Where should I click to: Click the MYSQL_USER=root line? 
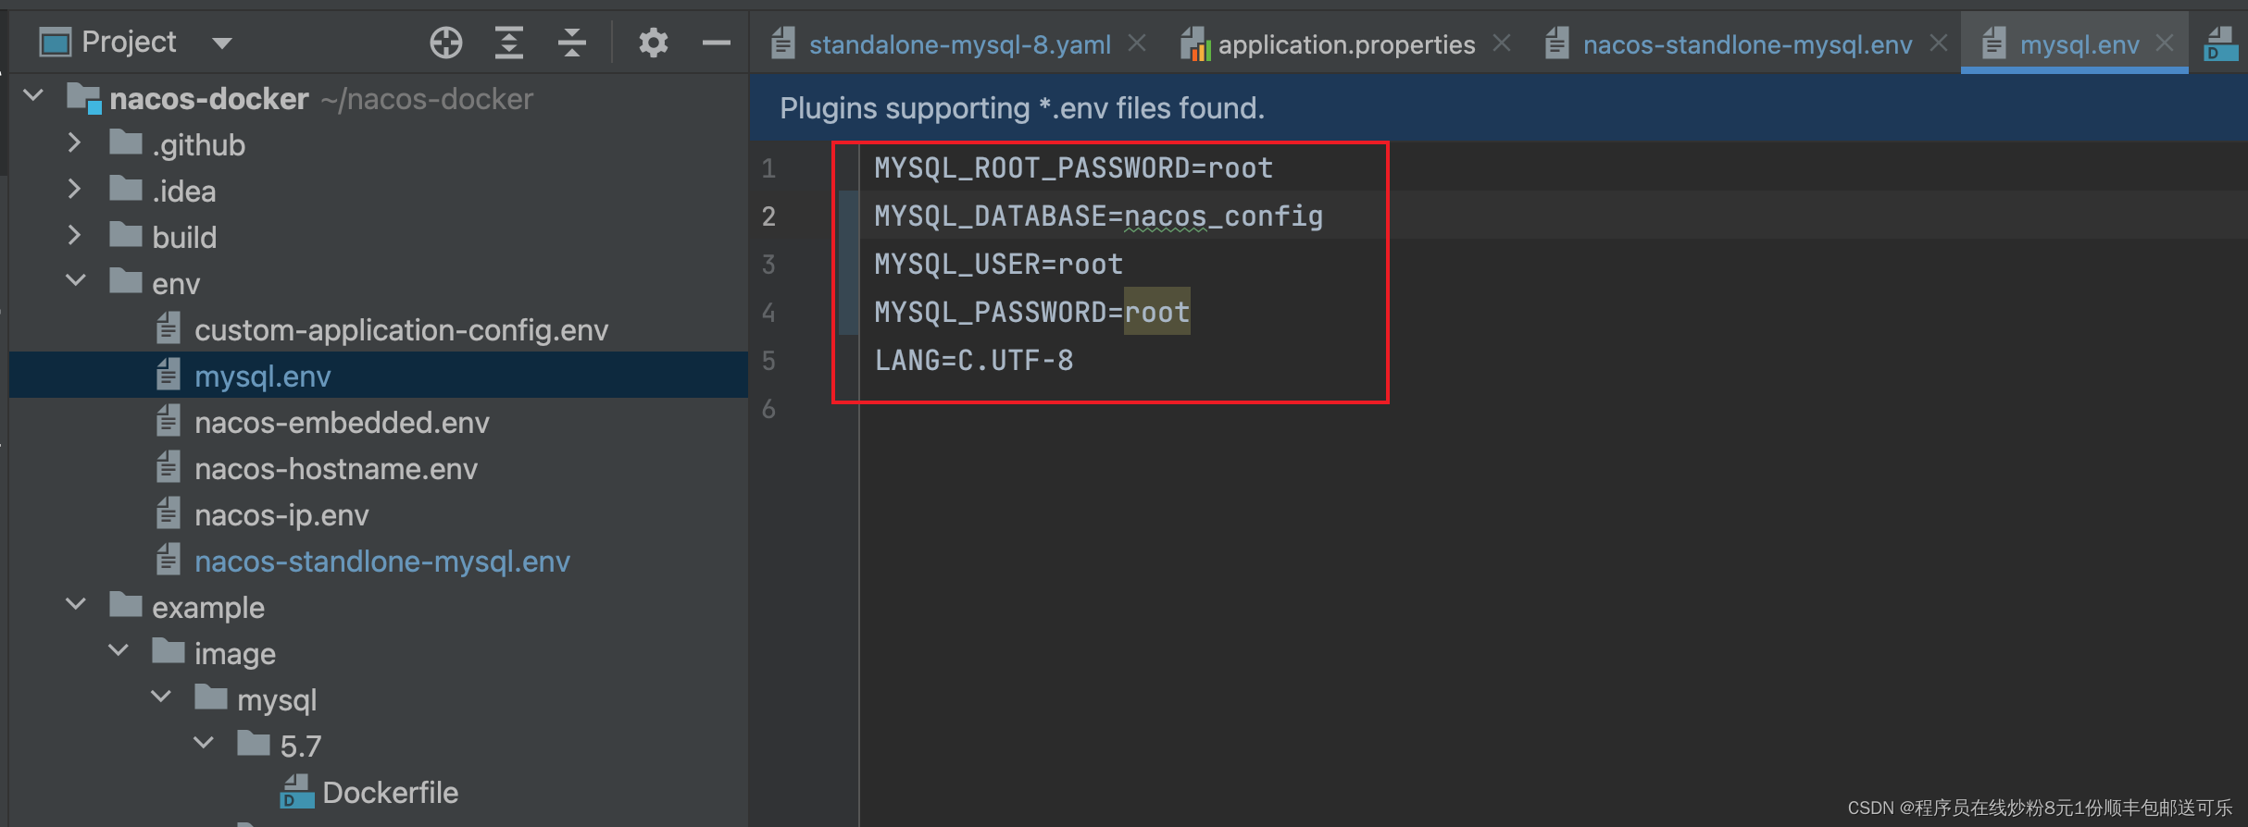[999, 265]
